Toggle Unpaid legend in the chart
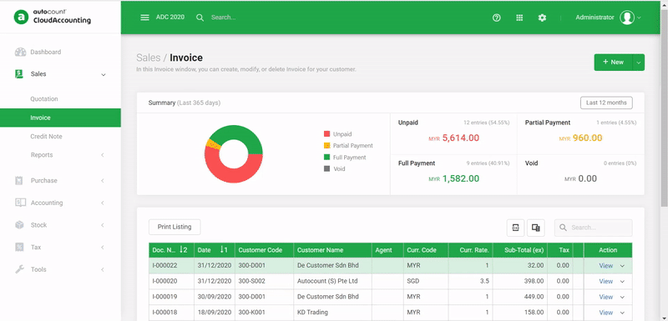The image size is (668, 321). pyautogui.click(x=338, y=134)
